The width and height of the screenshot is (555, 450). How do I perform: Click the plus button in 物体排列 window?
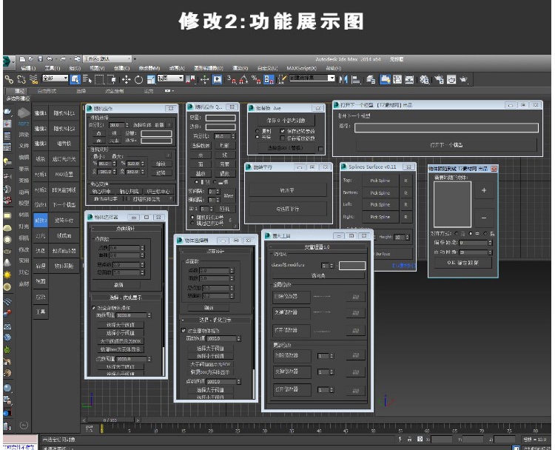484,190
